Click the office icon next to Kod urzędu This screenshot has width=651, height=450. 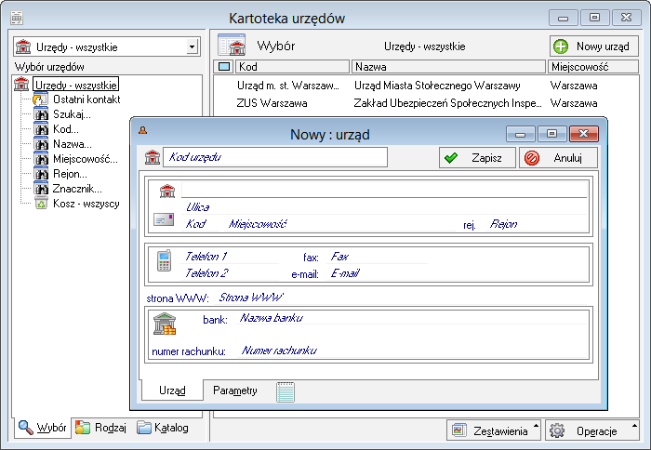click(153, 157)
